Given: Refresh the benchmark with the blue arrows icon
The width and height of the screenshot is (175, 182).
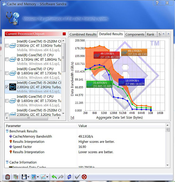Looking at the screenshot, I should click(x=69, y=177).
